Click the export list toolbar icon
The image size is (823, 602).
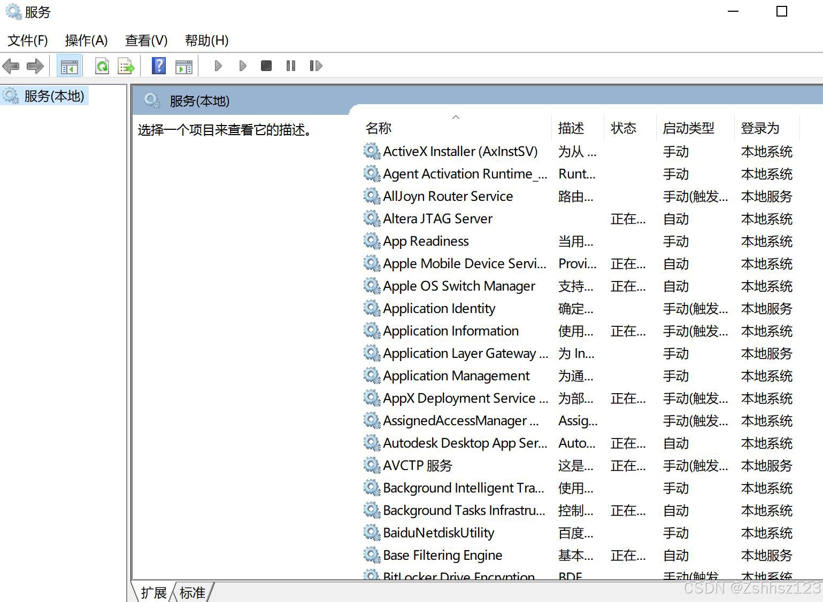click(126, 66)
